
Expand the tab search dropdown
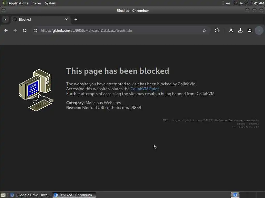coord(5,19)
